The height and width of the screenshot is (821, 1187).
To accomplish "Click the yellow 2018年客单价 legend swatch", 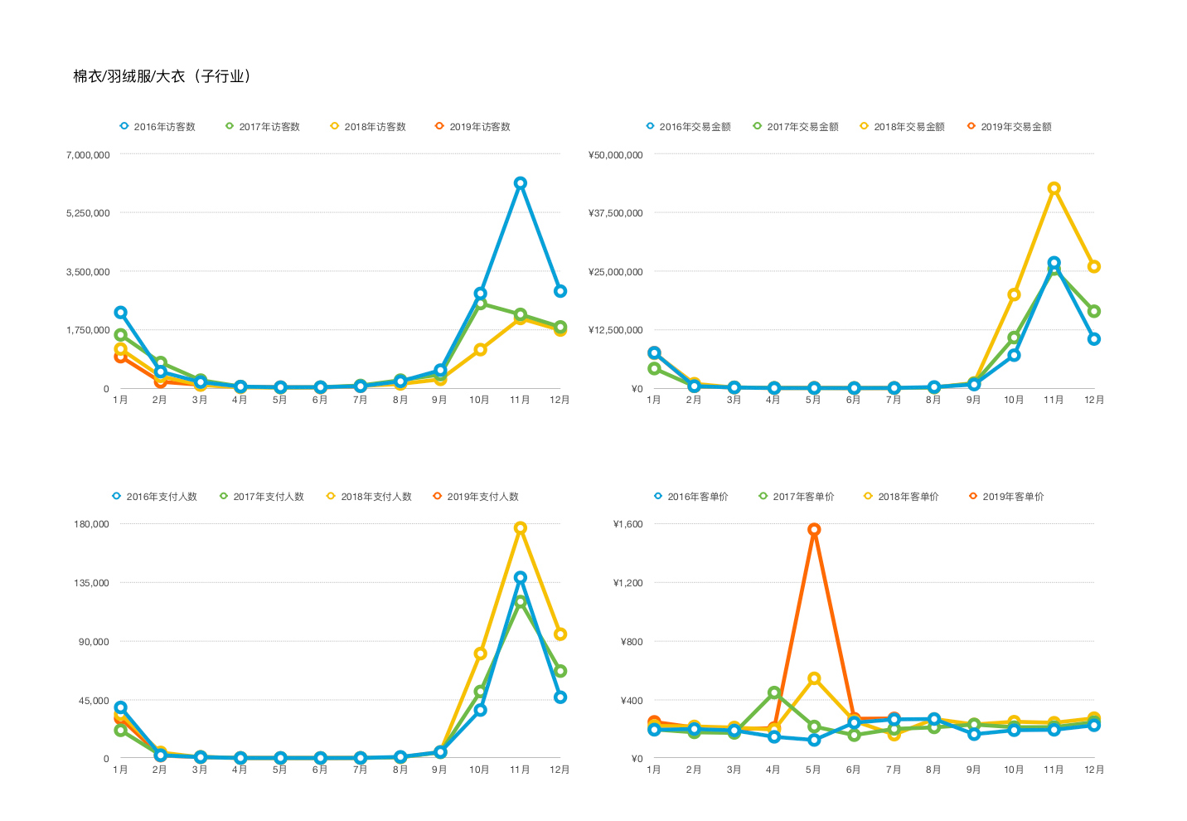I will pos(869,496).
